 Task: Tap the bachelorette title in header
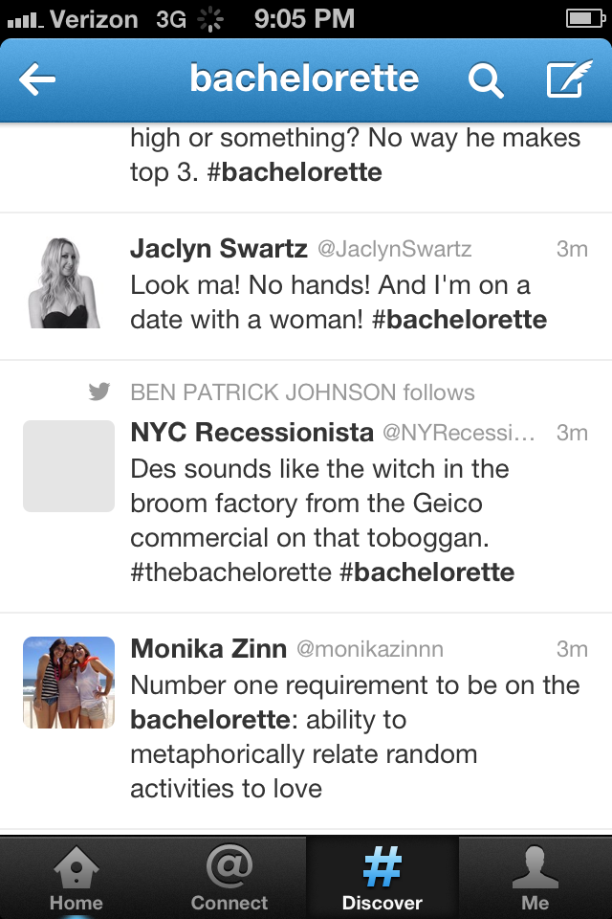coord(304,78)
